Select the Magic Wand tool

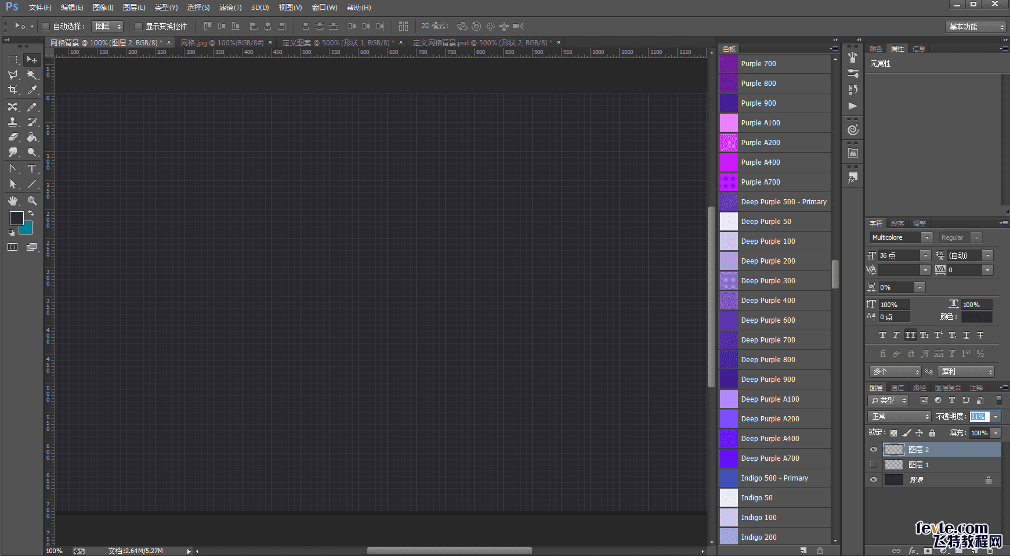(32, 75)
